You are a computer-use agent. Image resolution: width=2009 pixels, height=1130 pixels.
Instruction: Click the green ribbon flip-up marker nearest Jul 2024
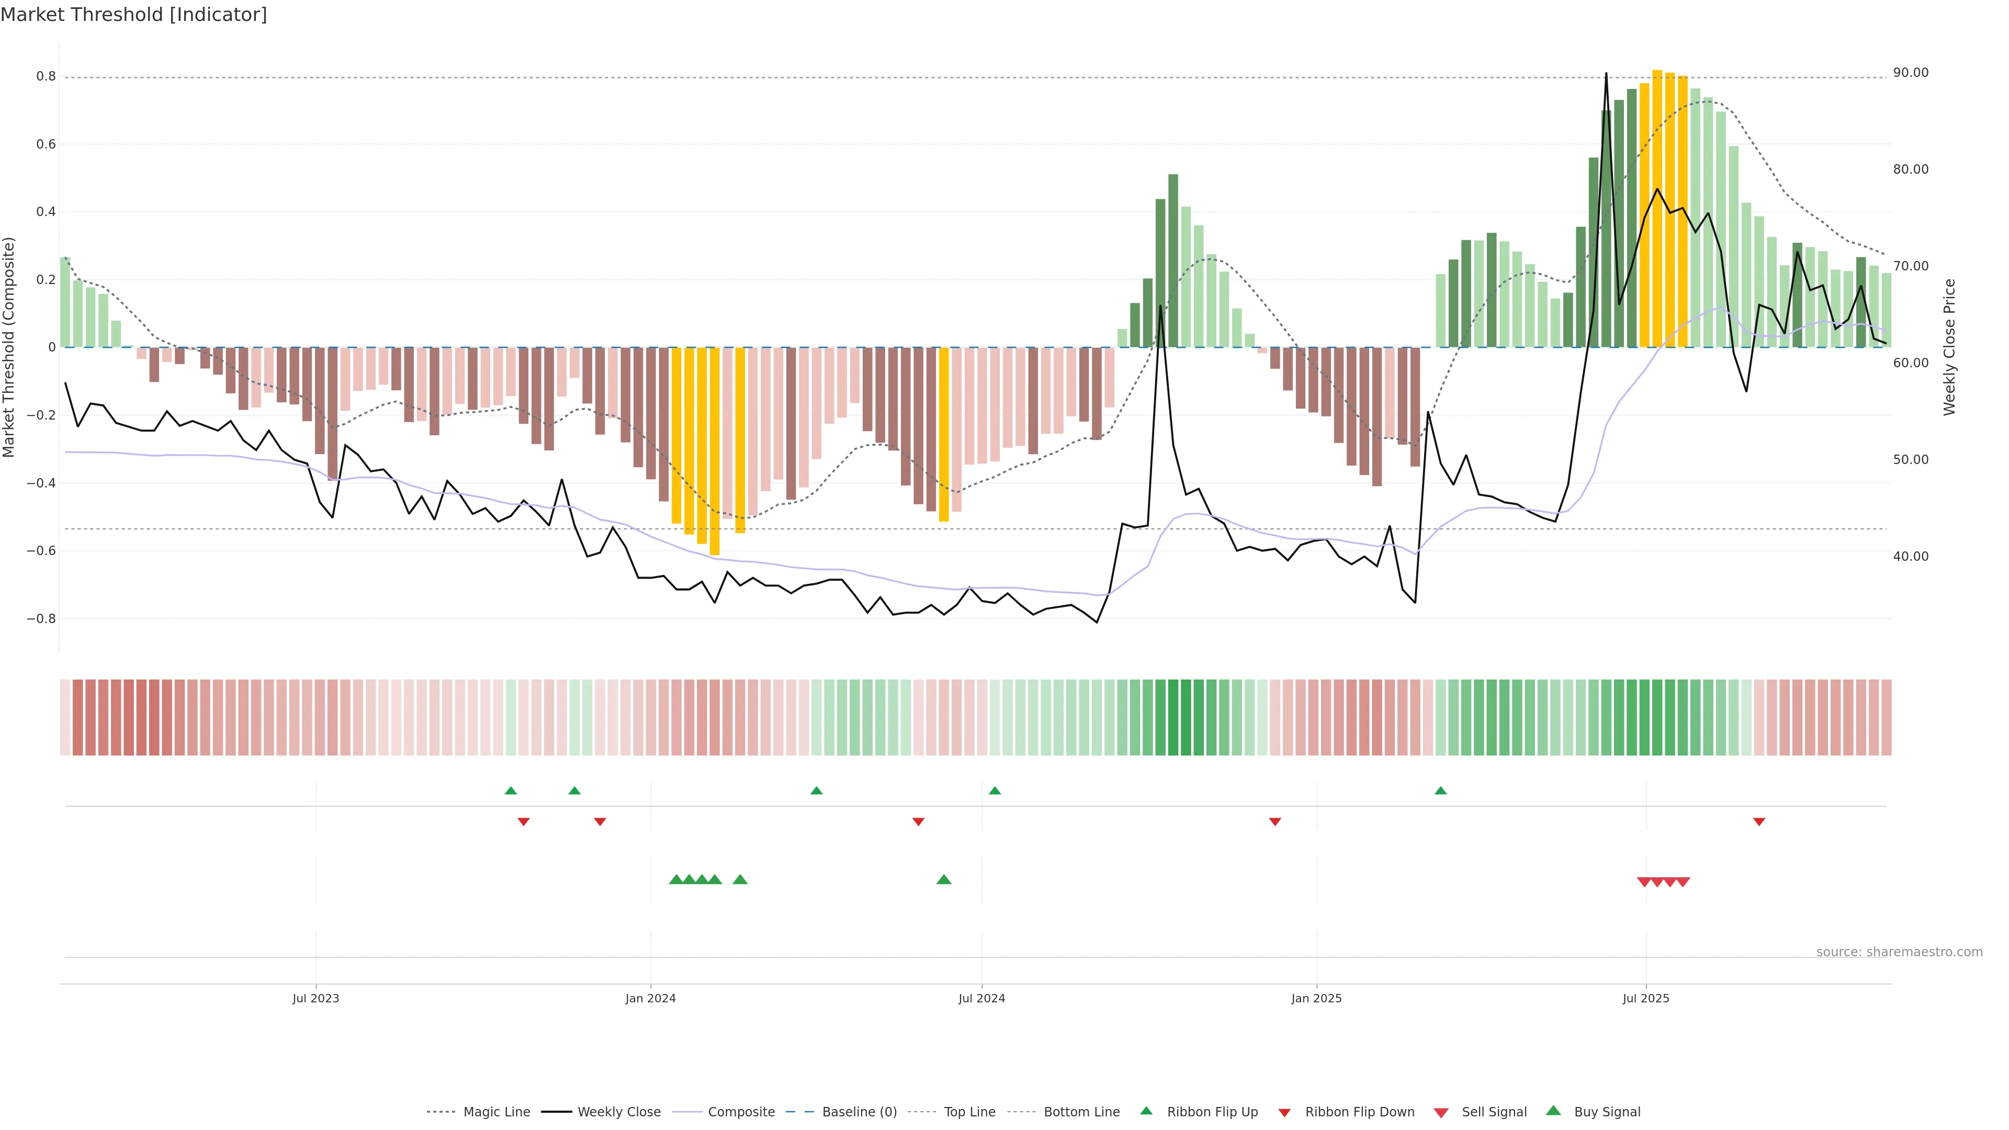995,791
